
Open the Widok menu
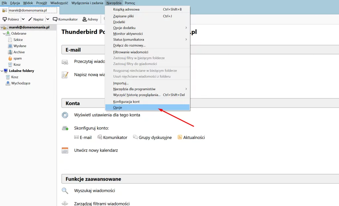[28, 3]
